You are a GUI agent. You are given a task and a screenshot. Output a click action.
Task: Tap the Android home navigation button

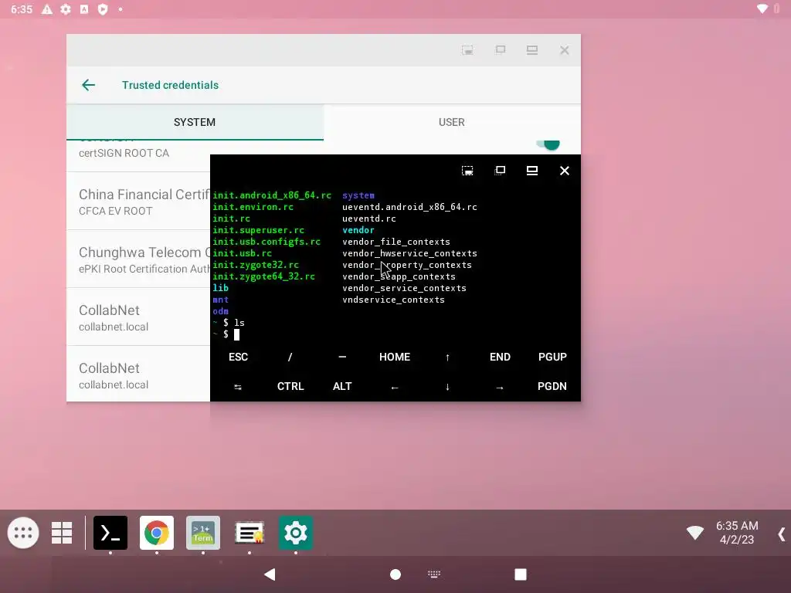tap(395, 574)
